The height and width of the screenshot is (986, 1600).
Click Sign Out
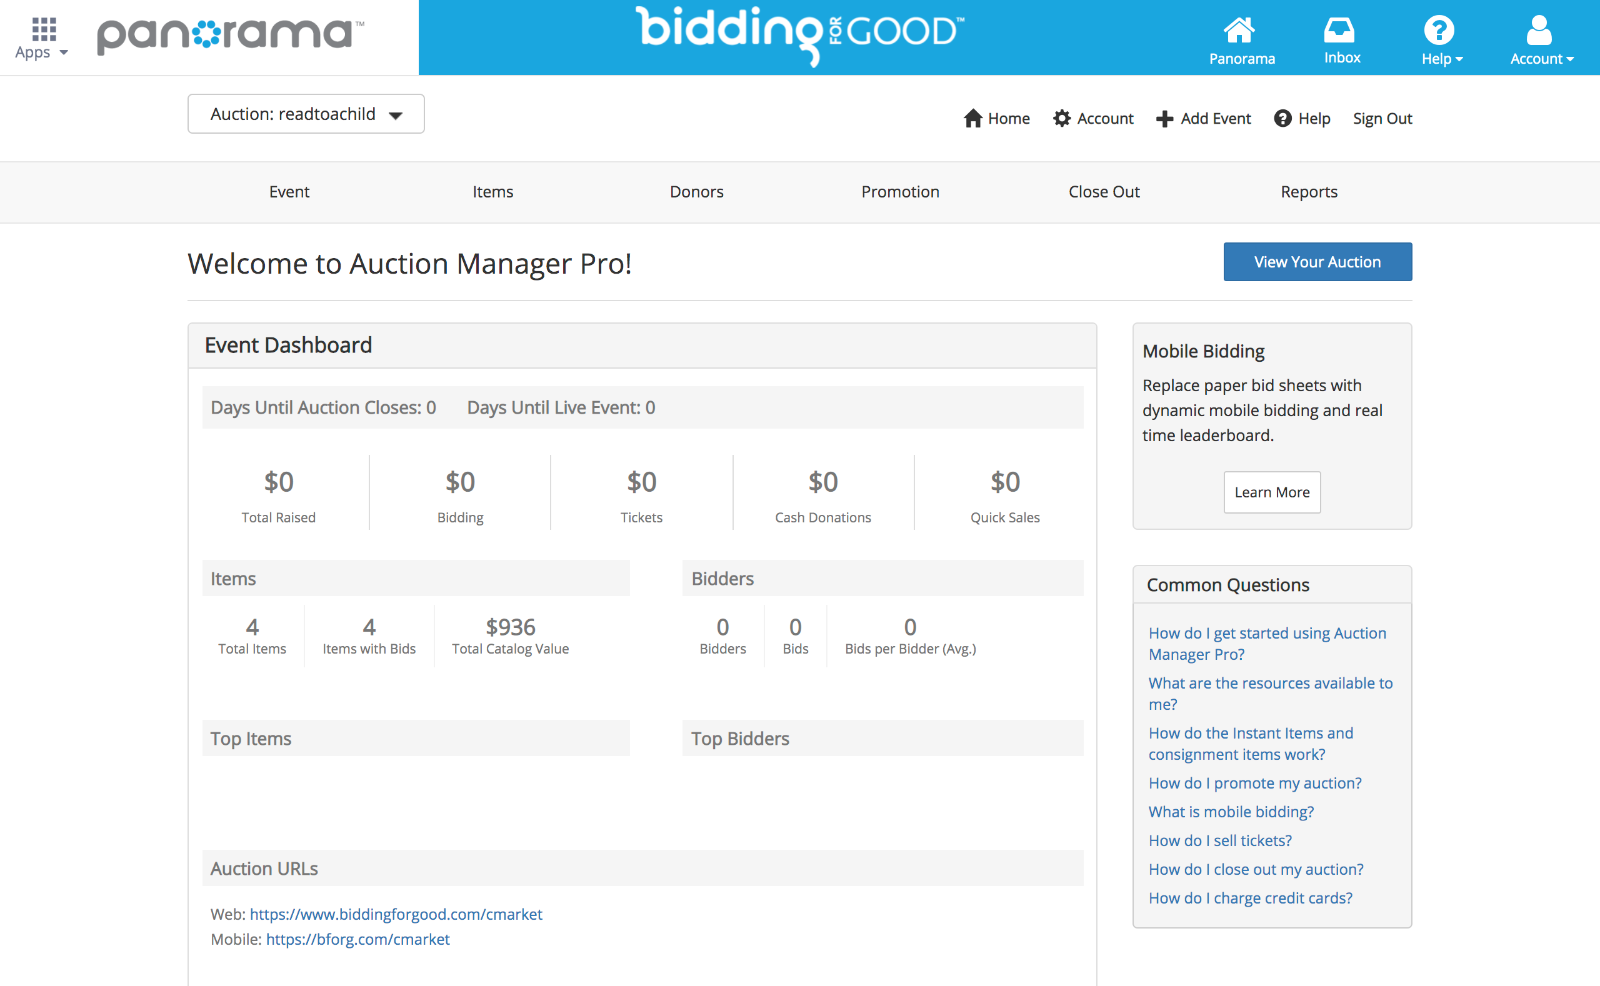tap(1382, 119)
